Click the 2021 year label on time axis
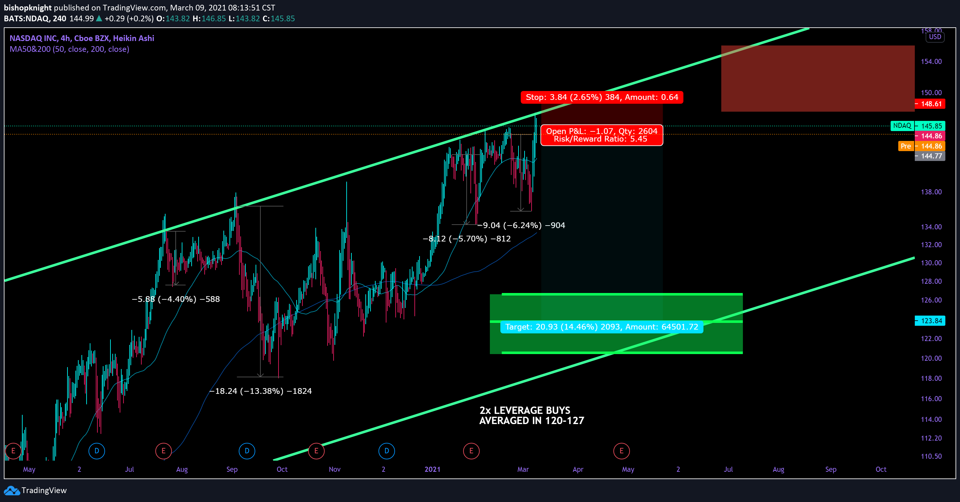Viewport: 960px width, 502px height. coord(432,469)
